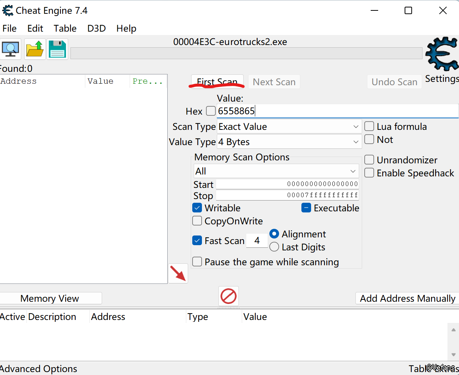
Task: Click the Pre... column header
Action: [x=148, y=81]
